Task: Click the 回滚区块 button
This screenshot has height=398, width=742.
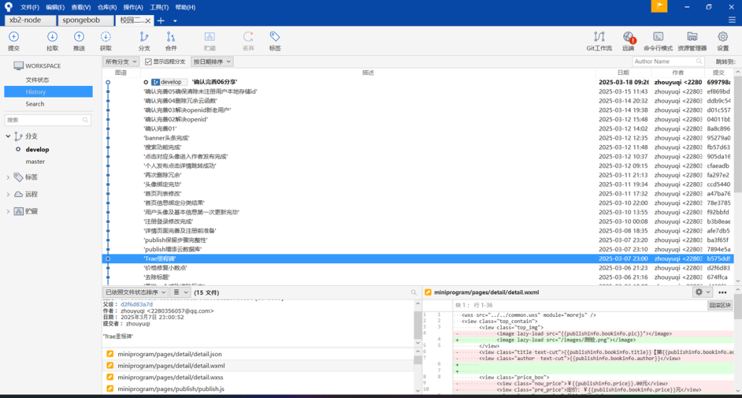Action: (x=720, y=305)
